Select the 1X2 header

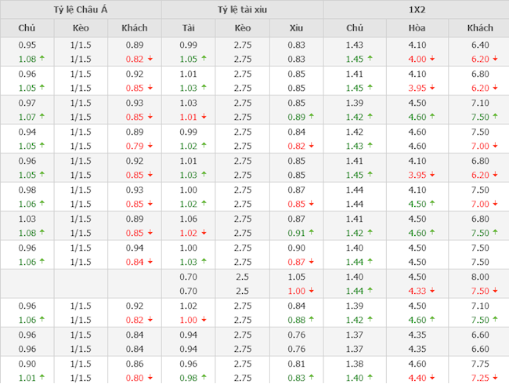(x=415, y=9)
